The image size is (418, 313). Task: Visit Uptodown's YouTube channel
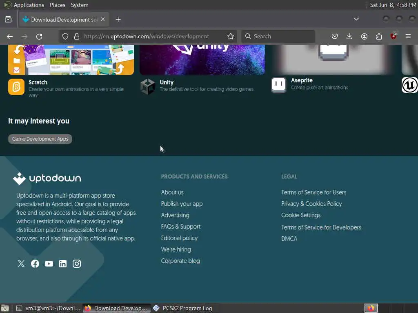click(49, 264)
